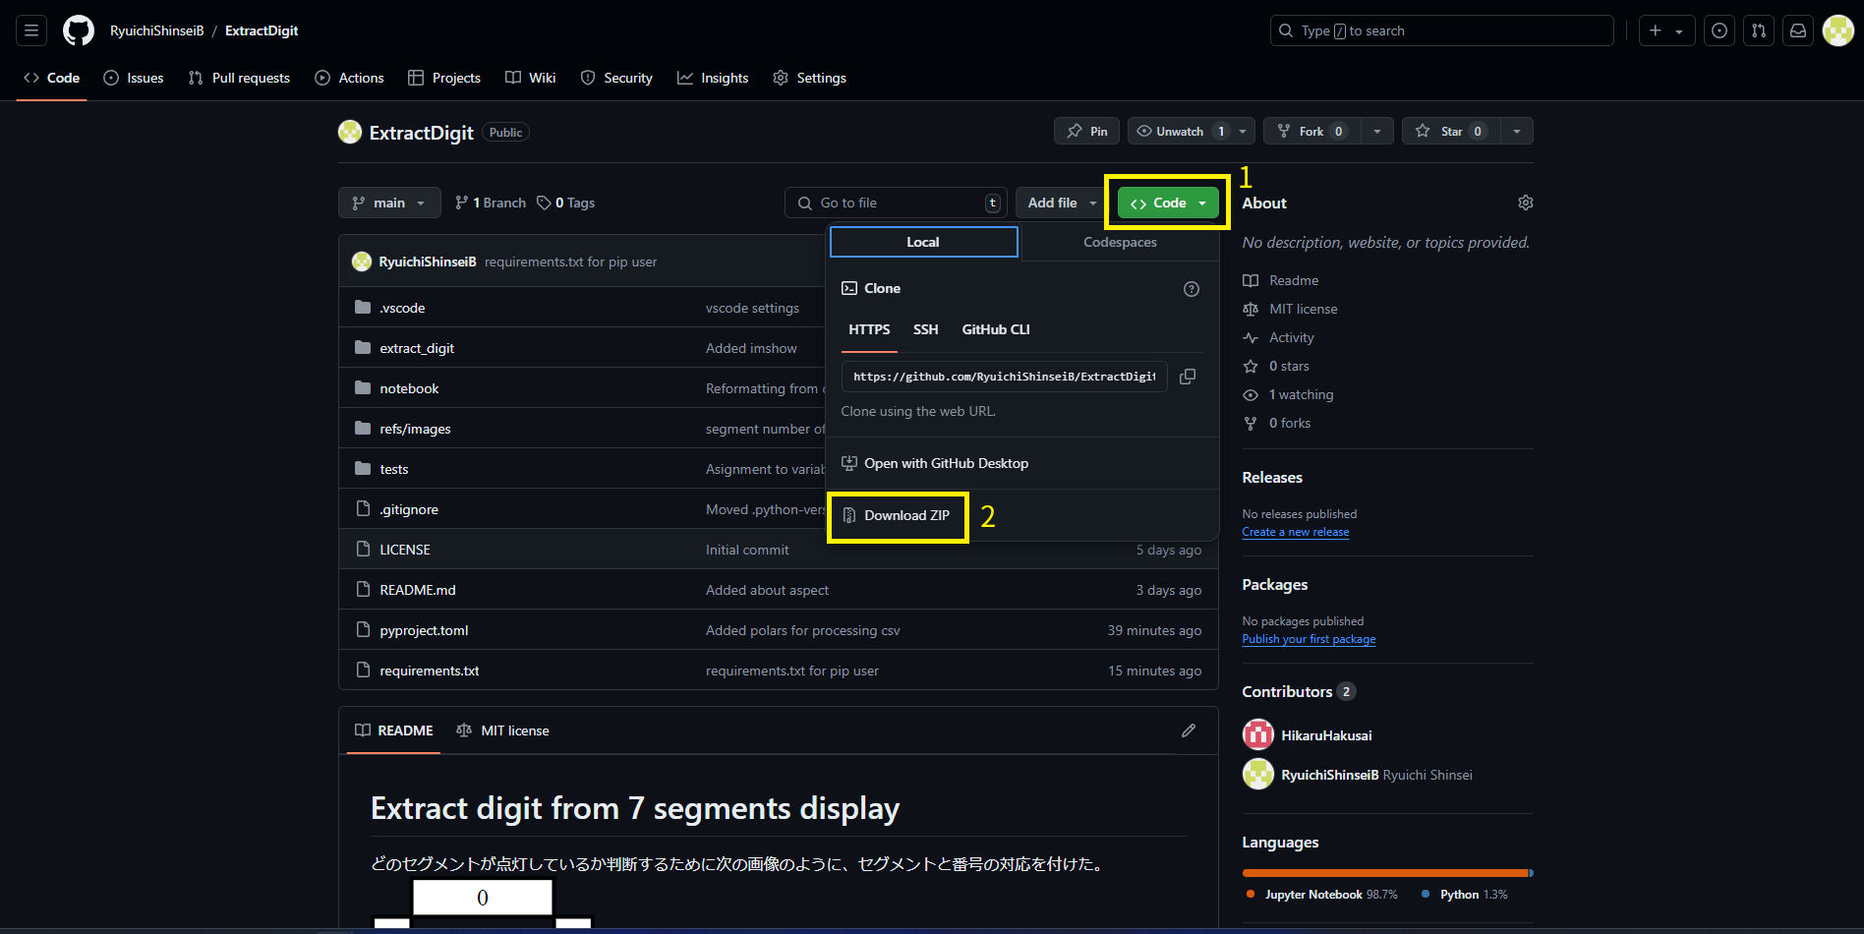This screenshot has width=1864, height=934.
Task: Expand the Star lists dropdown arrow
Action: (1517, 131)
